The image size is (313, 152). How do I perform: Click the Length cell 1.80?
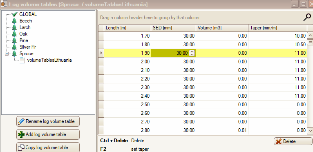coord(127,45)
